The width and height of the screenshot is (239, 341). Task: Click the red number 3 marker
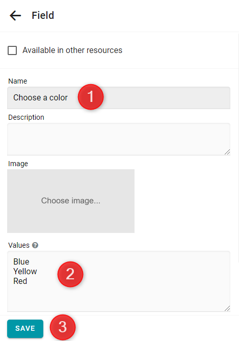[63, 327]
